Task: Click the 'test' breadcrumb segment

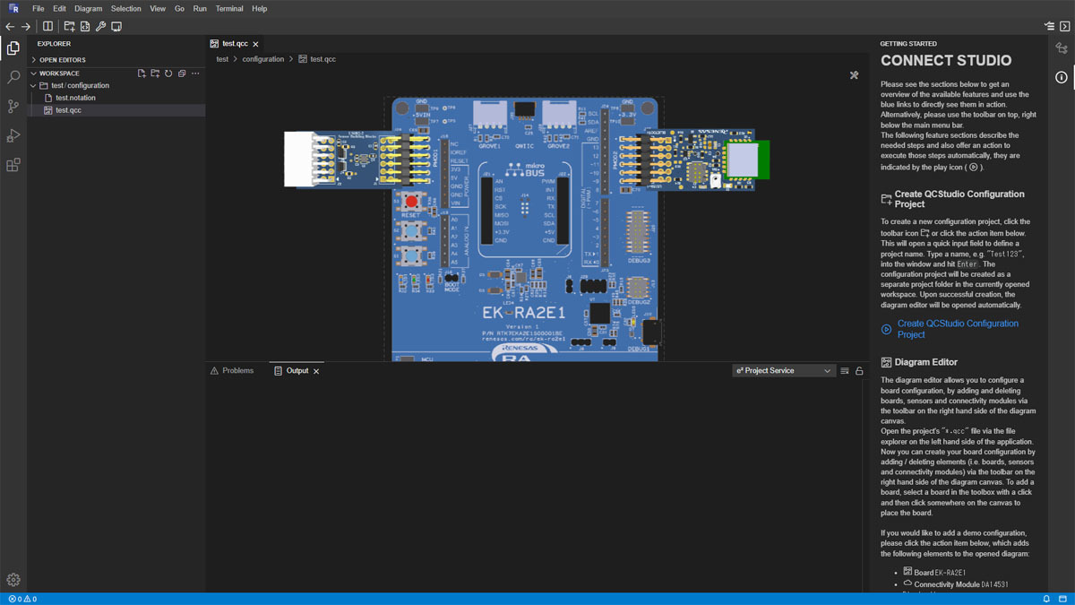Action: [222, 59]
